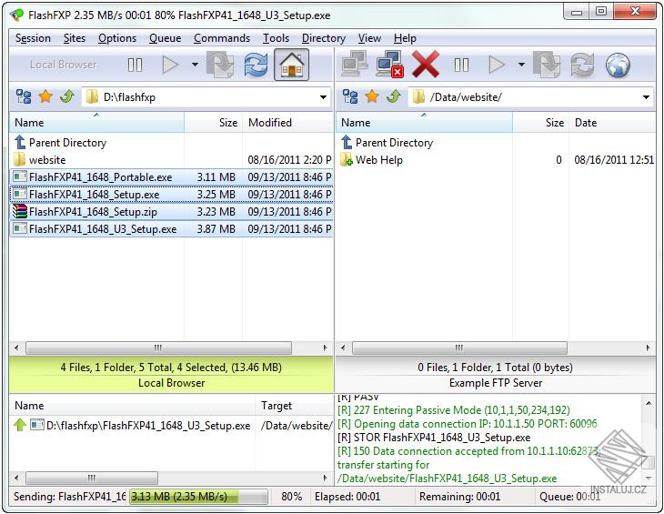
Task: Click the globe icon in remote toolbar
Action: point(618,66)
